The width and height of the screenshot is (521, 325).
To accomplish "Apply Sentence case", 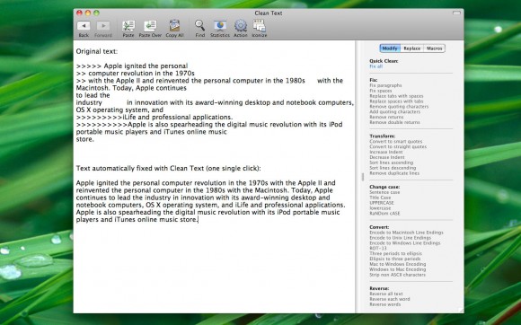I will coord(384,192).
